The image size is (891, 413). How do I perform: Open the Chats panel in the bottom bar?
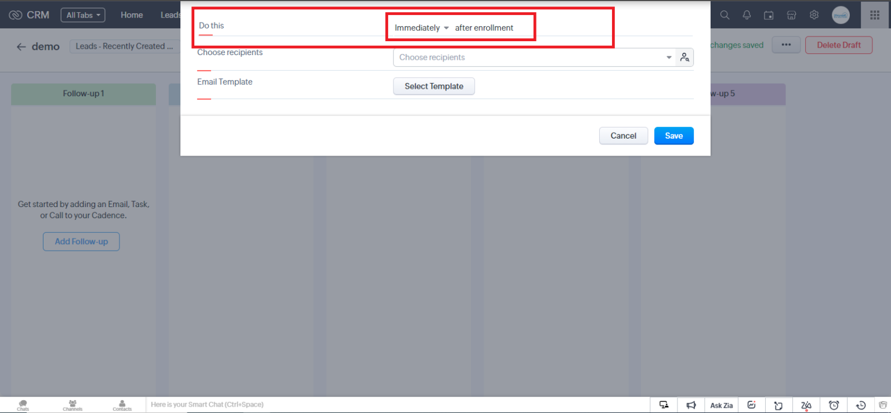coord(23,404)
